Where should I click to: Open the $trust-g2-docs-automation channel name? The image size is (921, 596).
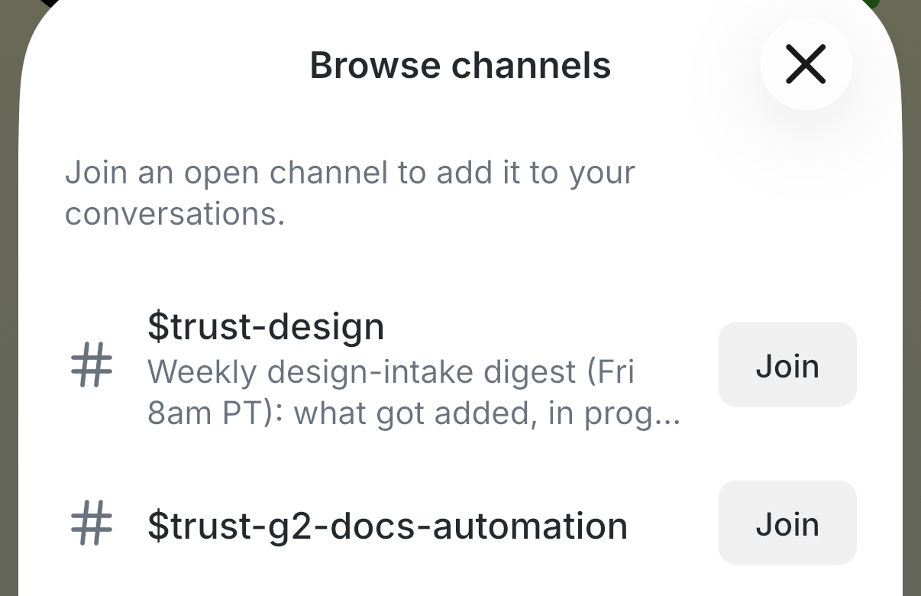pyautogui.click(x=387, y=526)
